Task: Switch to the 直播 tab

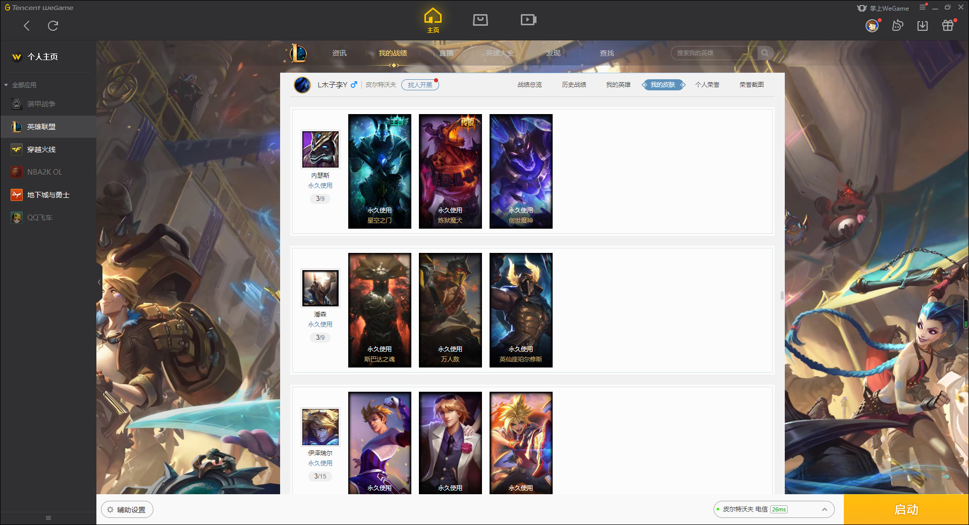Action: pos(446,53)
